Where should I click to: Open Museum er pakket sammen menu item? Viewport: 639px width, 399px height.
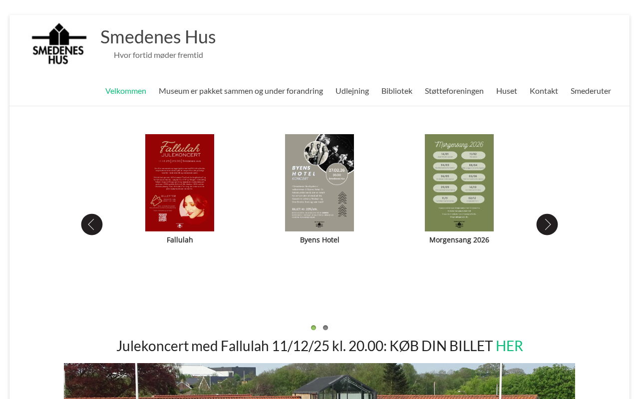(241, 91)
